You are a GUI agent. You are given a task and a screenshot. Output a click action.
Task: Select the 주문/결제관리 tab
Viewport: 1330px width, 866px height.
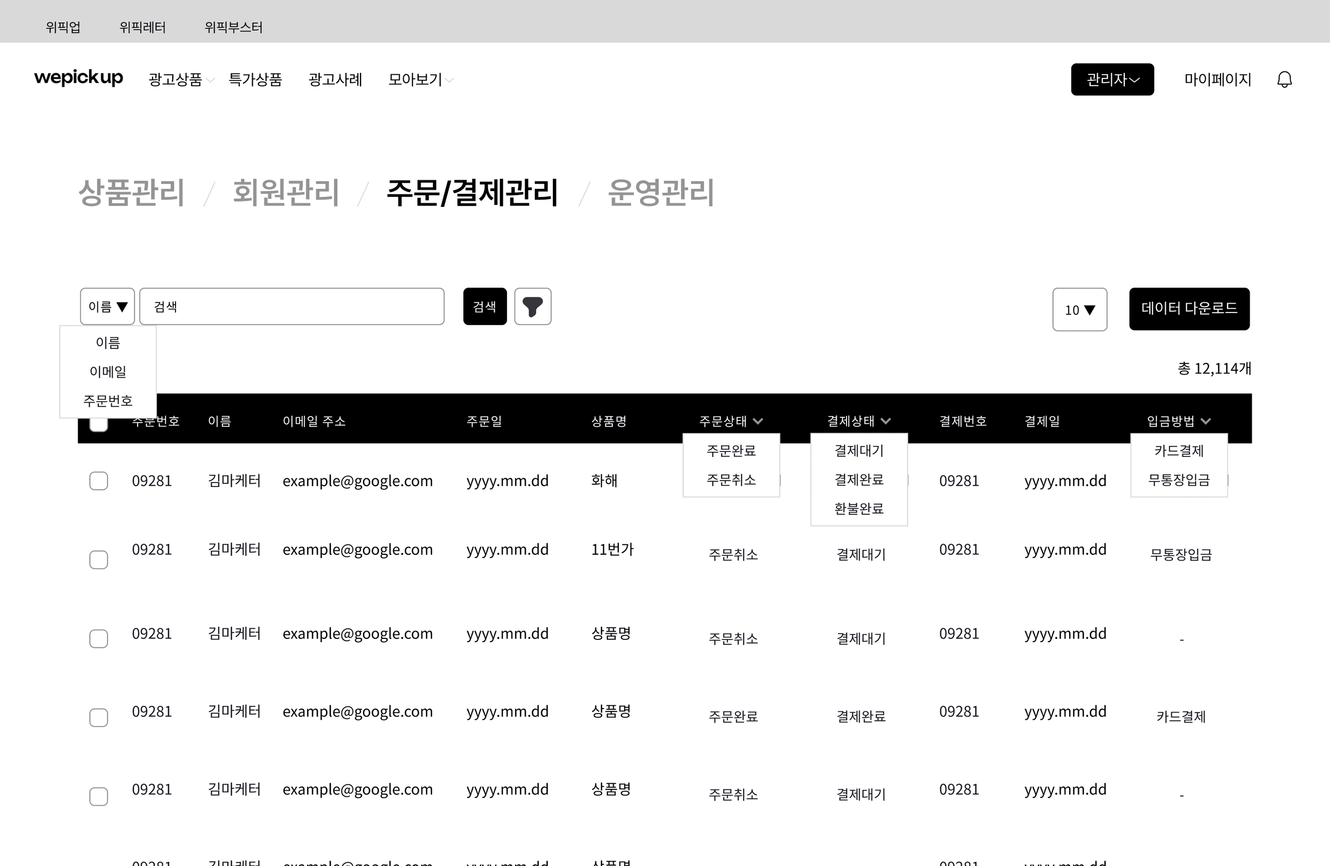[x=472, y=192]
